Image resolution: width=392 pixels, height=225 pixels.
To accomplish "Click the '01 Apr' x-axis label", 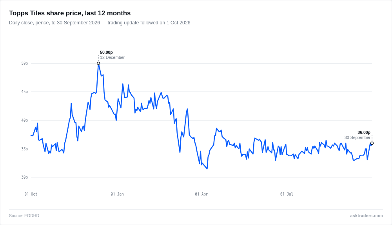I will click(x=201, y=194).
